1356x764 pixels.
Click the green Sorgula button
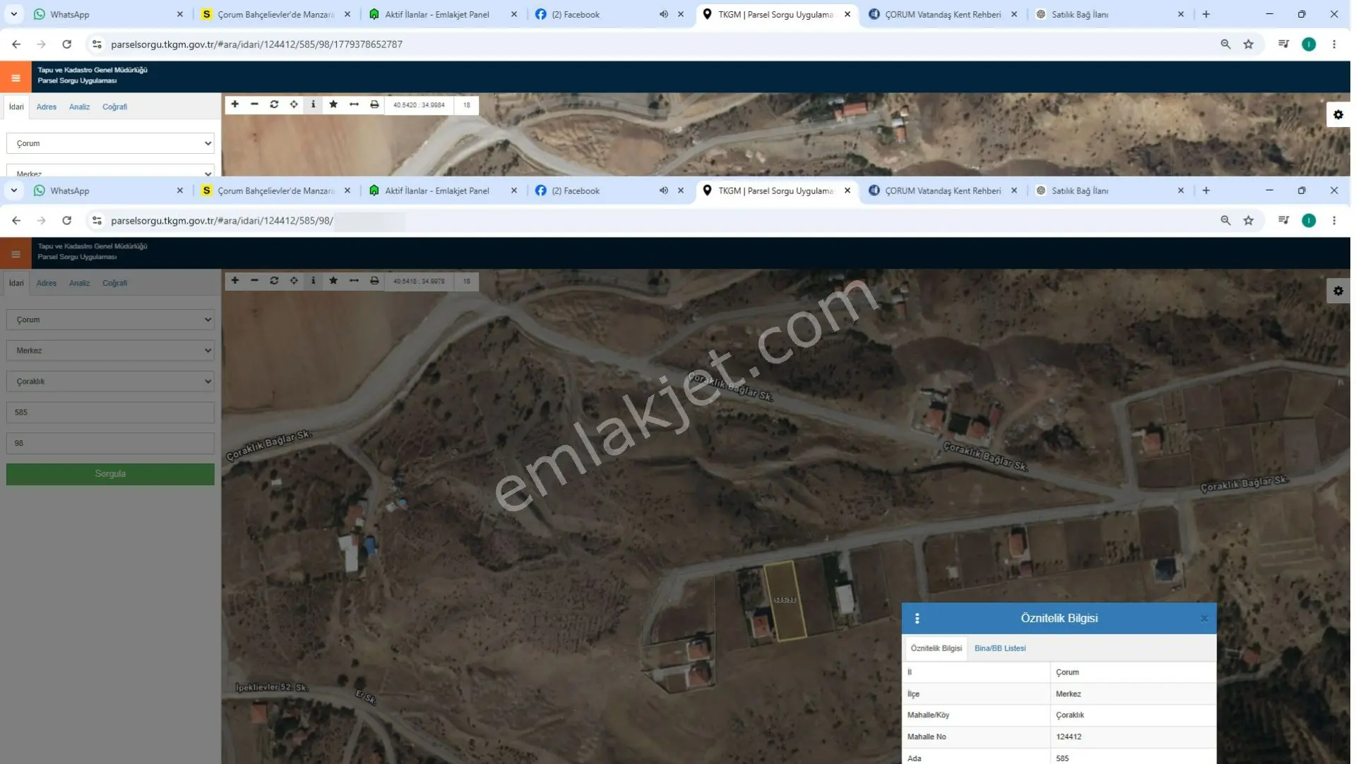coord(110,474)
